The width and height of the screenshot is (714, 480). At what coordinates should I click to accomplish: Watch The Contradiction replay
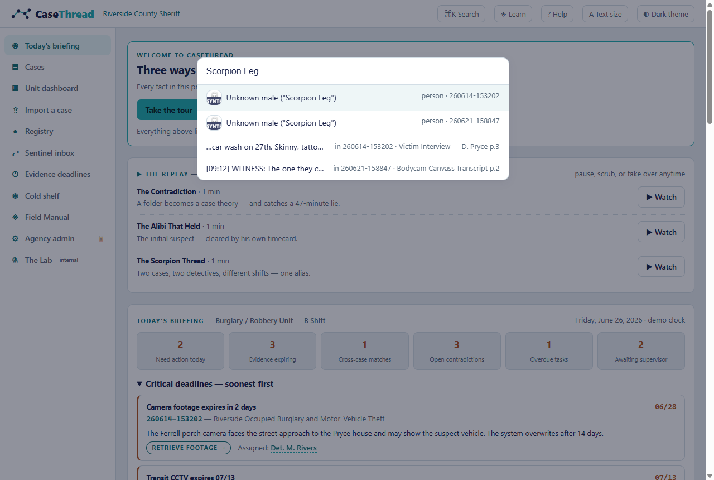coord(661,197)
